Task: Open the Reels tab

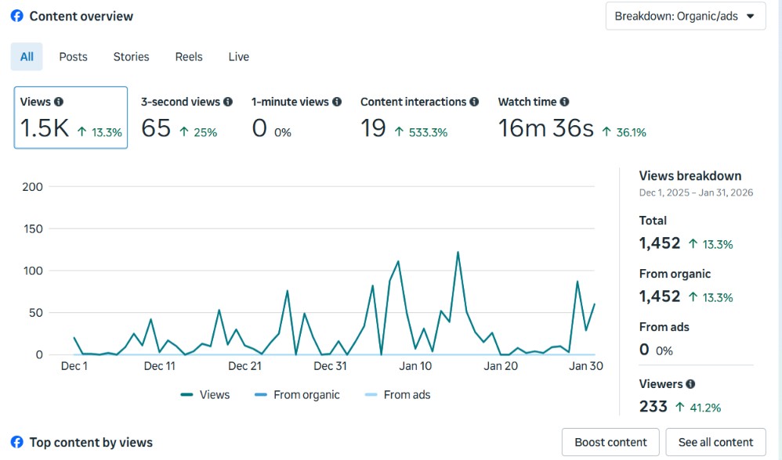Action: click(189, 57)
